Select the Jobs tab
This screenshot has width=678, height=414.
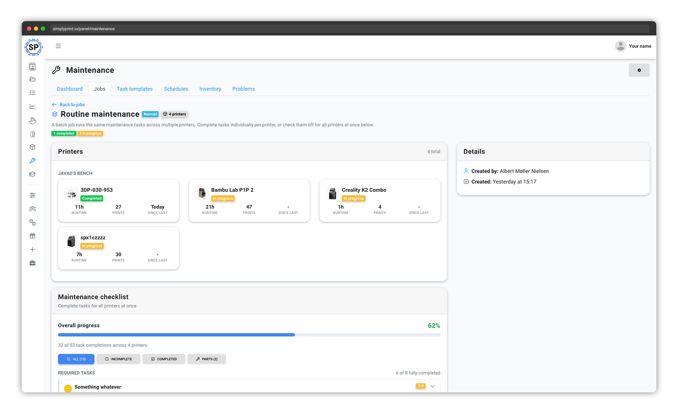(100, 89)
